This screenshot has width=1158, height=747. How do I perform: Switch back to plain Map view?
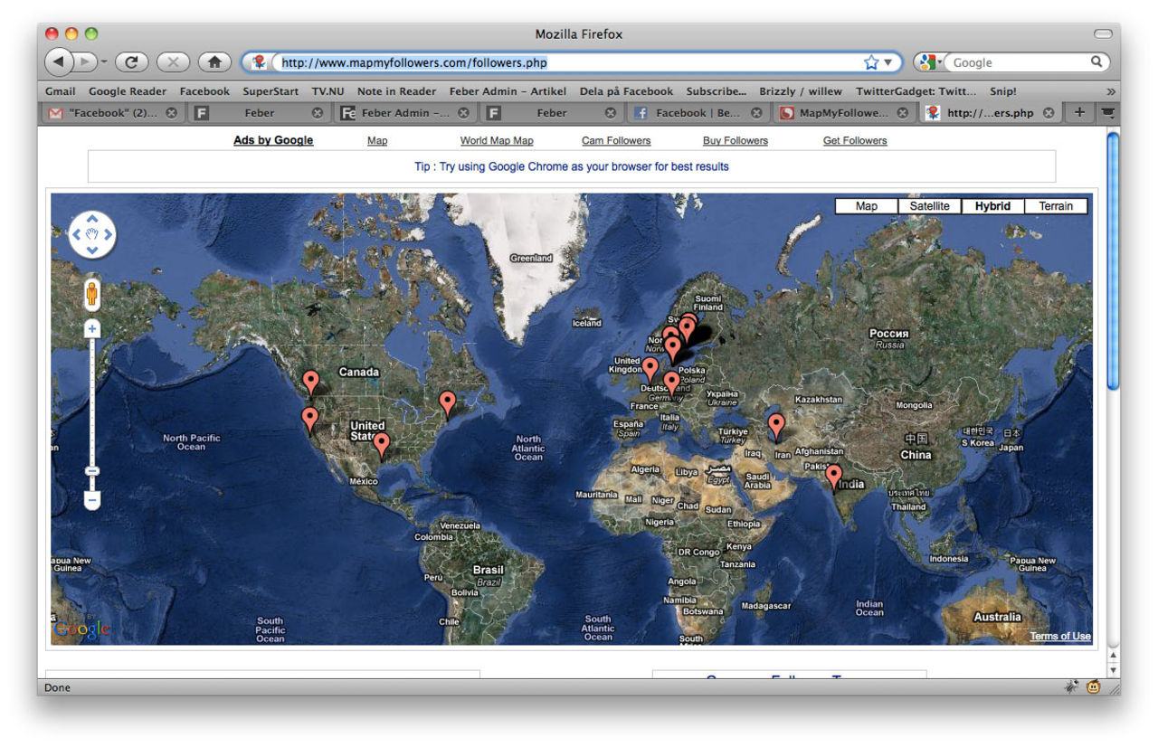(x=865, y=206)
